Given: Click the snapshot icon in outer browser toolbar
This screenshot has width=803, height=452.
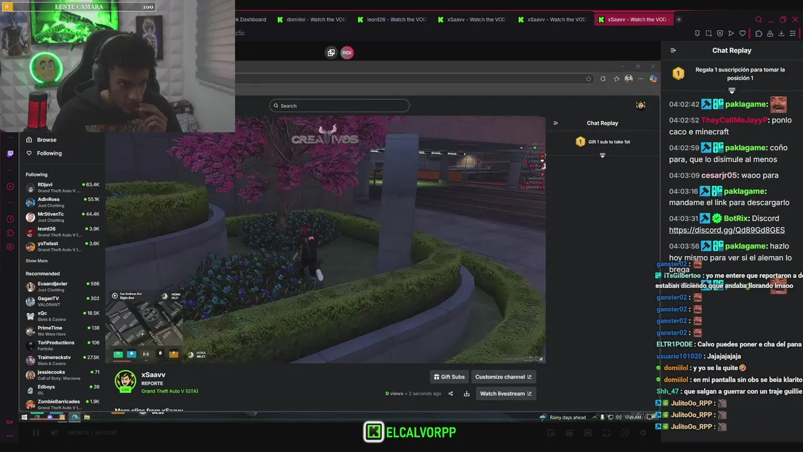Looking at the screenshot, I should pyautogui.click(x=708, y=33).
